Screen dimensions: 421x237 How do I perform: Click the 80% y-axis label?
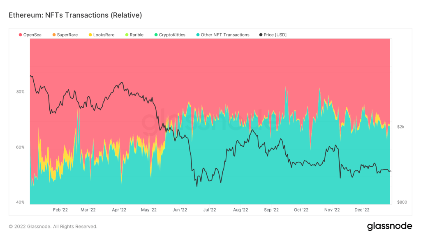(x=20, y=92)
